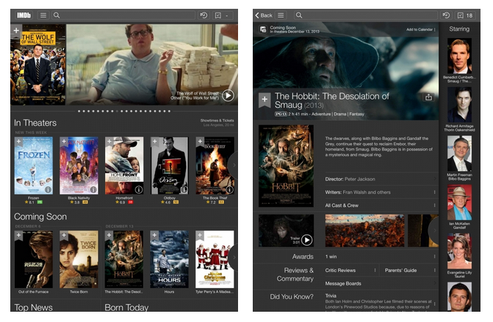Click the Coming Soon calendar icon
The image size is (493, 322).
[x=263, y=29]
